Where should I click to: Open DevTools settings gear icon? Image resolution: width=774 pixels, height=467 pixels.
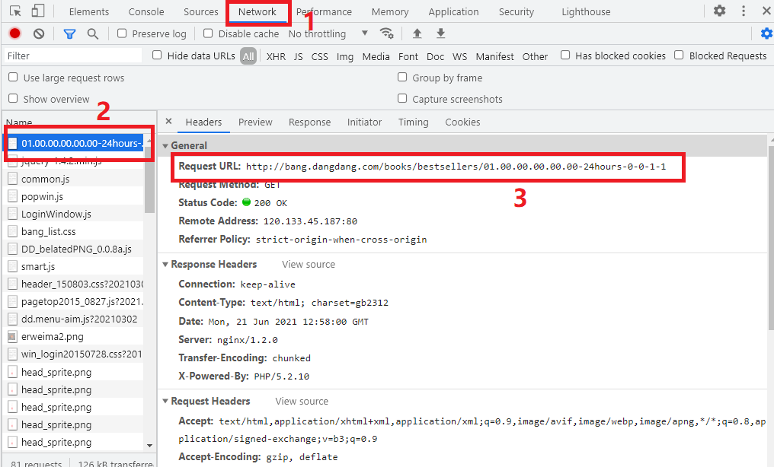coord(720,11)
